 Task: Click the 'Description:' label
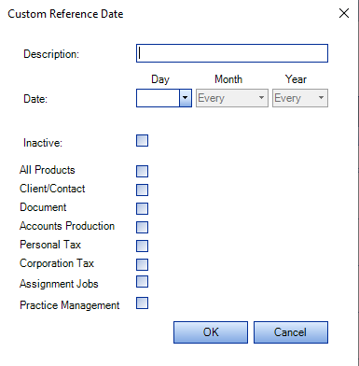[x=51, y=54]
